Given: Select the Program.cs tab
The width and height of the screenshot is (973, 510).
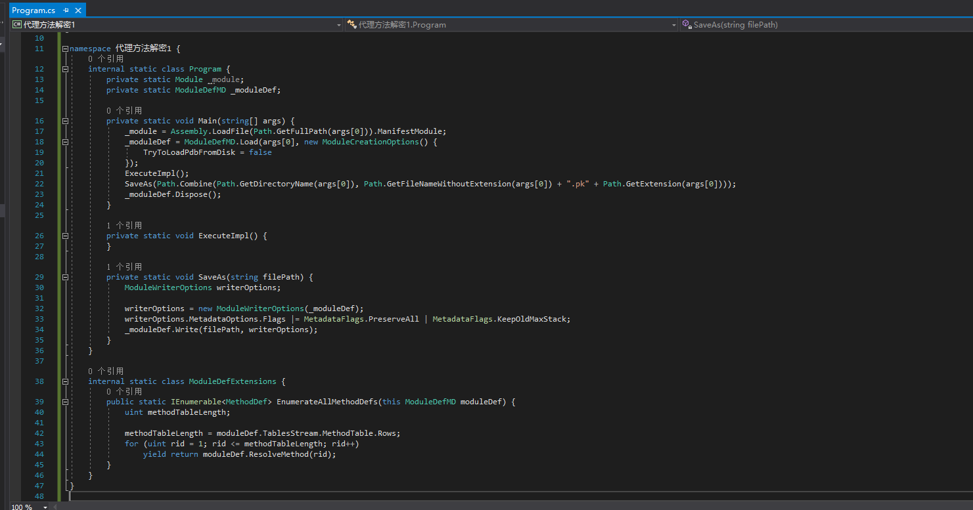Looking at the screenshot, I should click(35, 9).
